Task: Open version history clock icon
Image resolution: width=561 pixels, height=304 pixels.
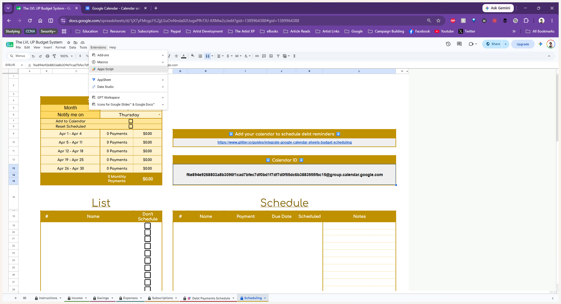Action: (448, 44)
